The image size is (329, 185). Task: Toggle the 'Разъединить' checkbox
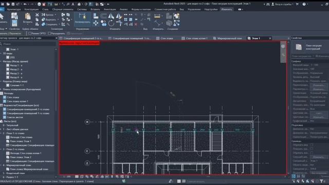[49, 33]
